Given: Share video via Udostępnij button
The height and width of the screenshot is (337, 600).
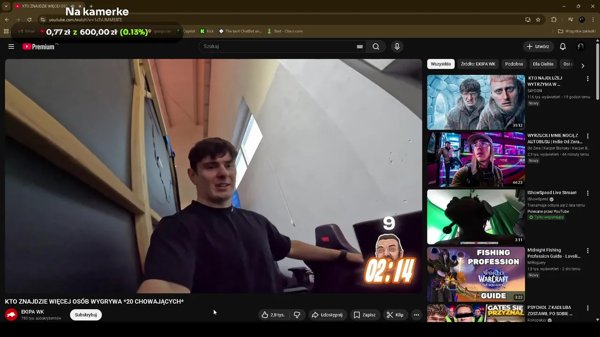Looking at the screenshot, I should (327, 315).
